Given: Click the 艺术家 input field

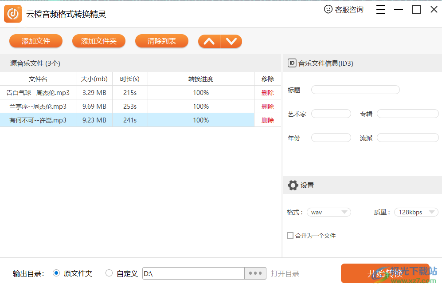Looking at the screenshot, I should click(331, 114).
